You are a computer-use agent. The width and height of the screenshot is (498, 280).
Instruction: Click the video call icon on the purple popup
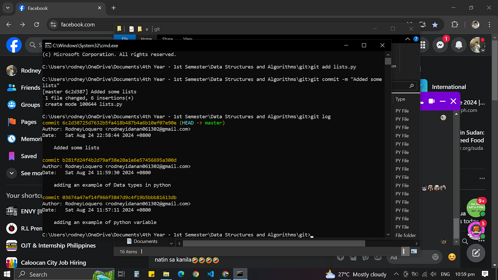[x=431, y=101]
